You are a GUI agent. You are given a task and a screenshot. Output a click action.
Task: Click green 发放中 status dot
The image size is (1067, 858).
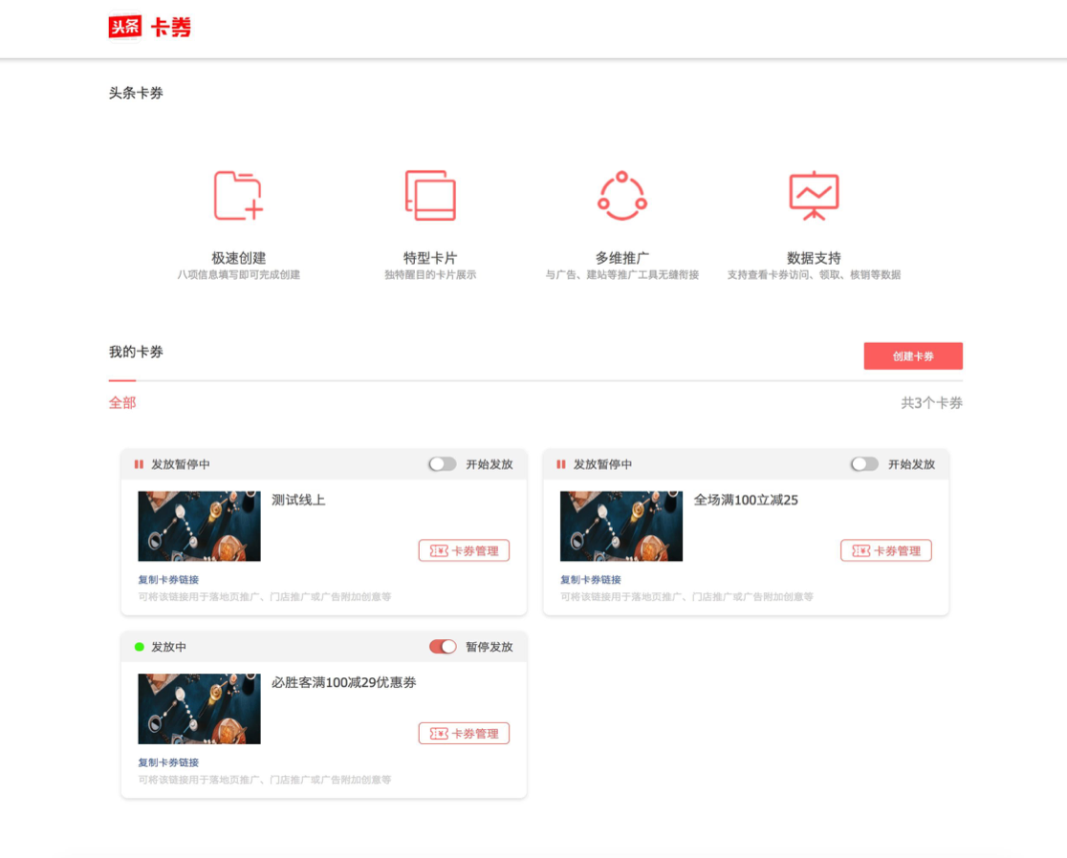coord(140,647)
